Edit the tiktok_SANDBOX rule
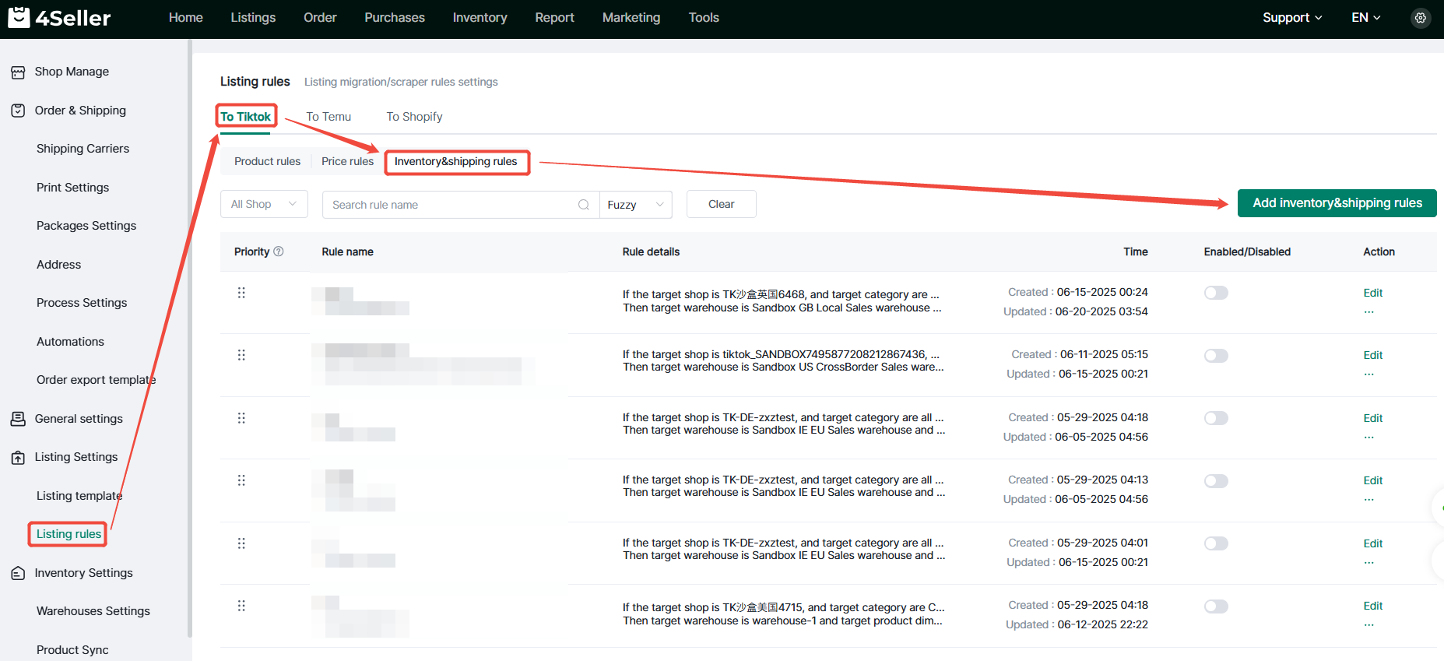Screen dimensions: 1444x661 1373,355
